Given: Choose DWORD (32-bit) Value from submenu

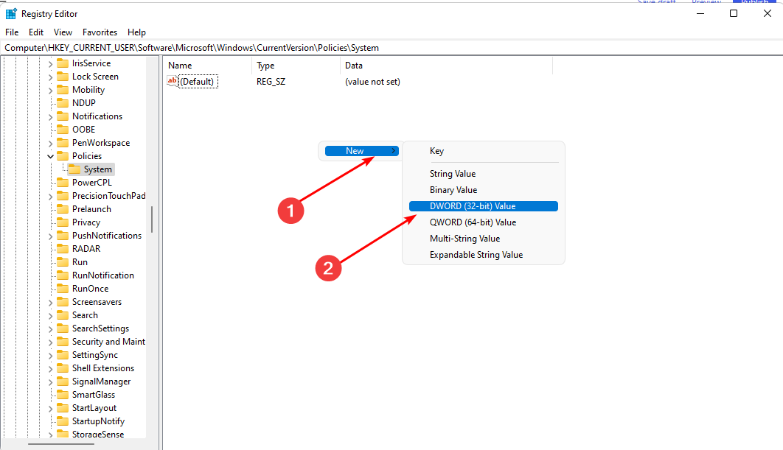Looking at the screenshot, I should pos(484,206).
